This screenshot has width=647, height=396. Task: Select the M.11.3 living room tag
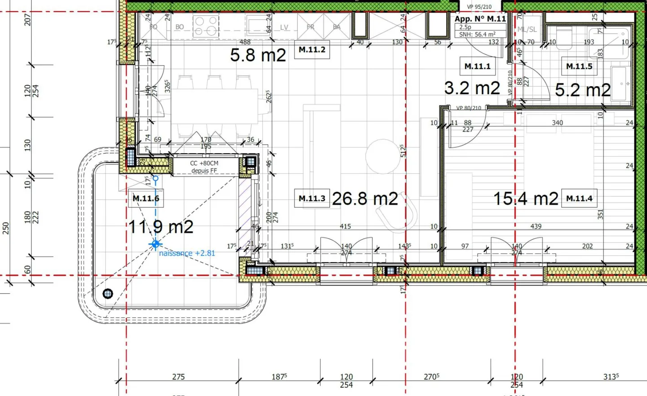point(311,198)
